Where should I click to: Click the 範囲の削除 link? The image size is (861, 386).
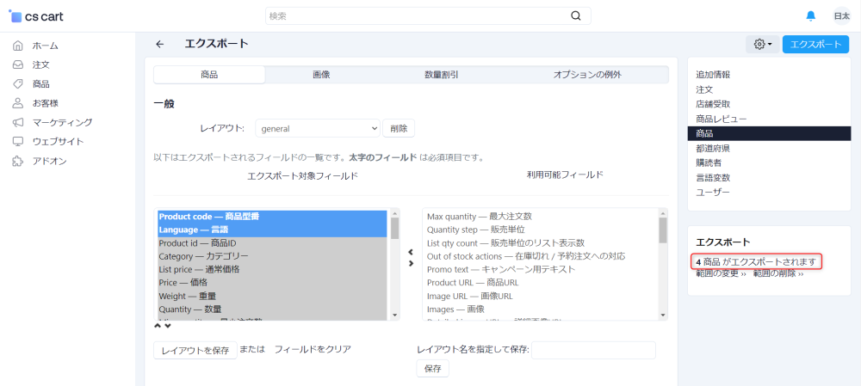point(778,273)
